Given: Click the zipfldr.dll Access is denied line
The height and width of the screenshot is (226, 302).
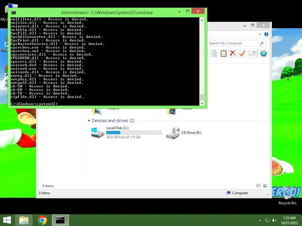Looking at the screenshot, I should pos(47,97).
